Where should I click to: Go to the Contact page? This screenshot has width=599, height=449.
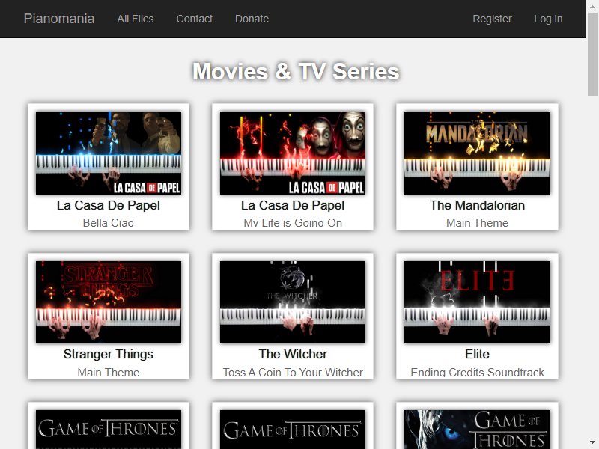(194, 19)
